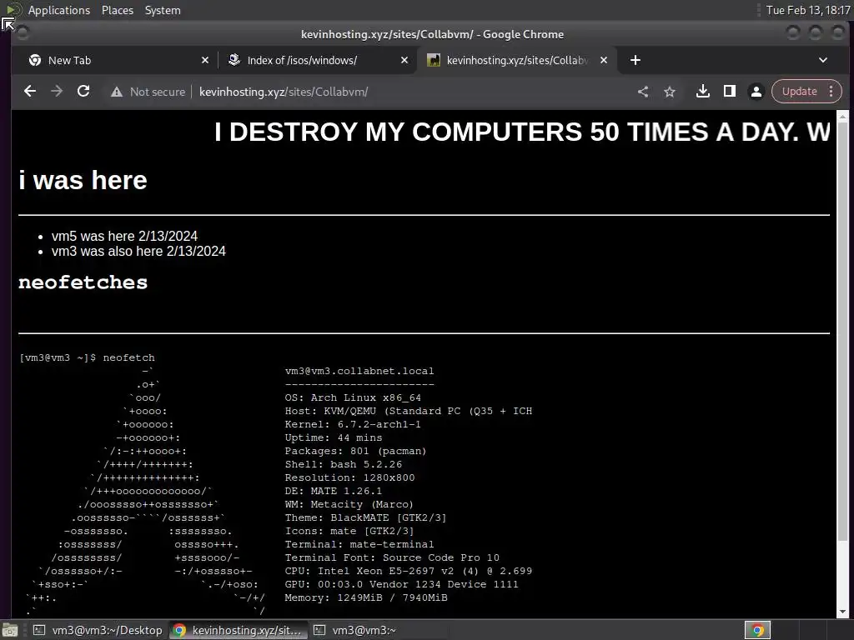Open the Chrome profile avatar menu
This screenshot has width=854, height=640.
point(756,92)
